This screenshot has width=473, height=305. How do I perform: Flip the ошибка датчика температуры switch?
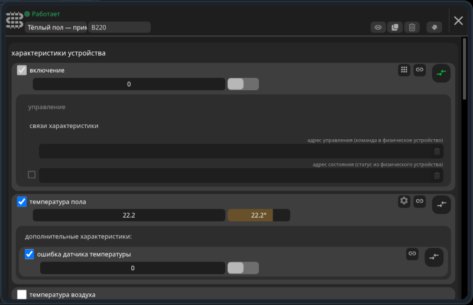click(243, 268)
